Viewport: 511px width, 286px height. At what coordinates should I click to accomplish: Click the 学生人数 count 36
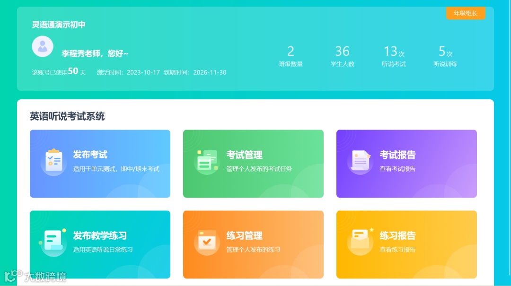(x=342, y=51)
